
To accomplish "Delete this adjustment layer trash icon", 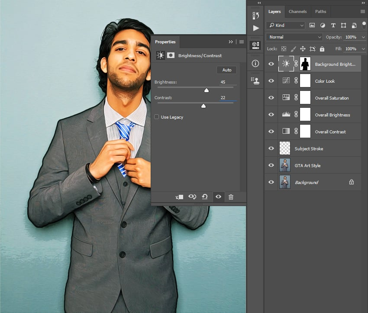I will 231,197.
